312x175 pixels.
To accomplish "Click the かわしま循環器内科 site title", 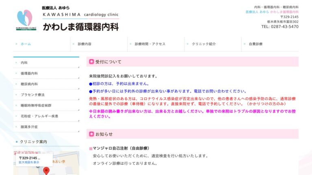I will point(81,27).
